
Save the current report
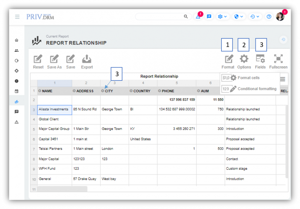[70, 59]
